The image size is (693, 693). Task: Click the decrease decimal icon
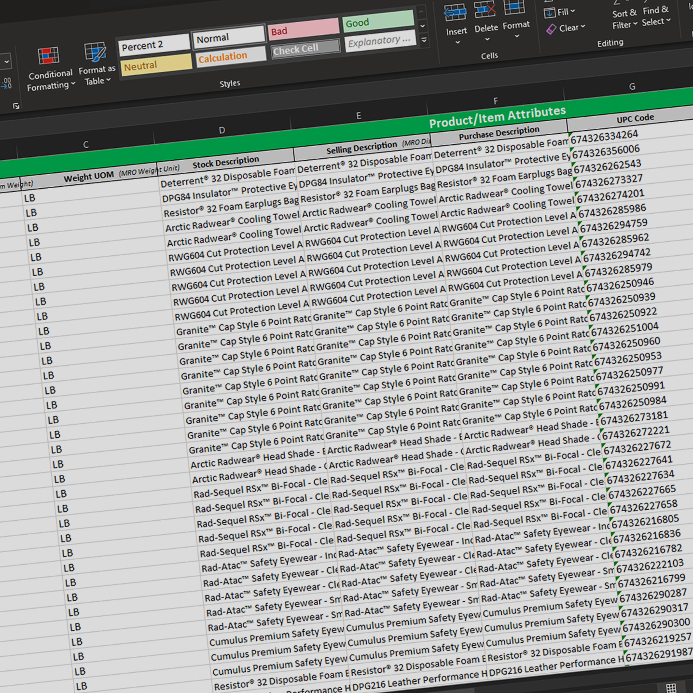point(6,84)
